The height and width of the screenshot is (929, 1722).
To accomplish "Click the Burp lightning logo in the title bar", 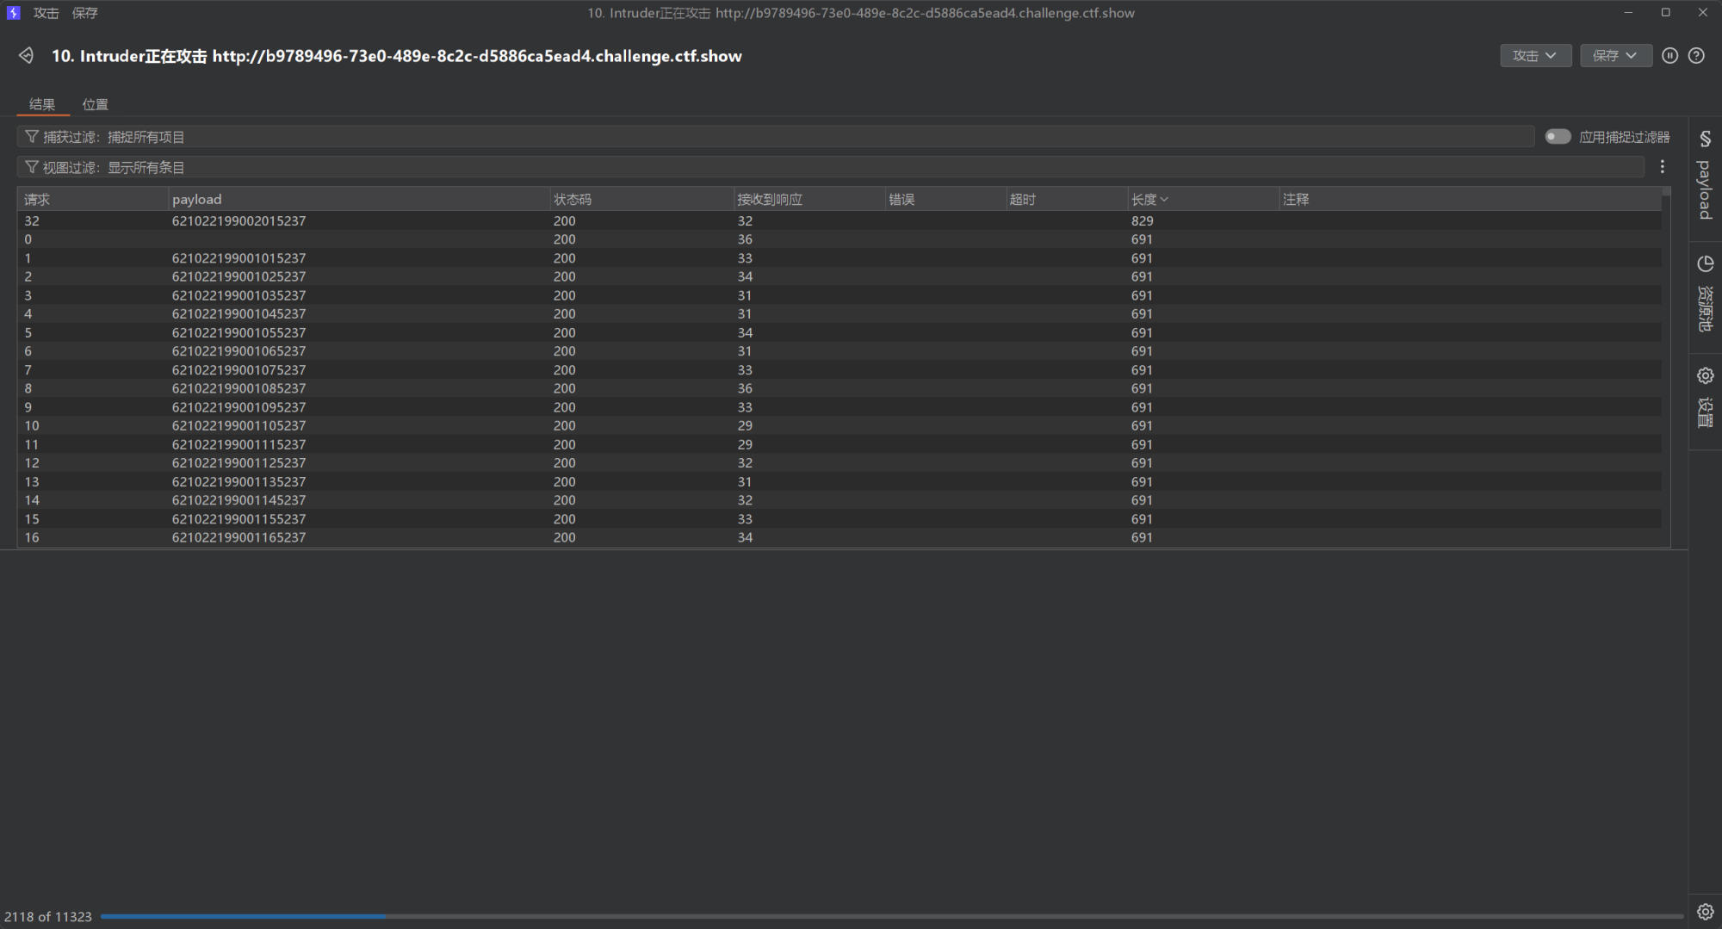I will coord(13,13).
